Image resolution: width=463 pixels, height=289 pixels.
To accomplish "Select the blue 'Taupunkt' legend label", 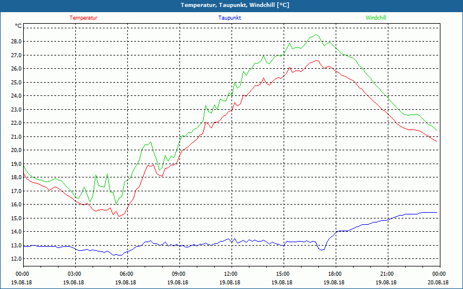I will click(229, 18).
